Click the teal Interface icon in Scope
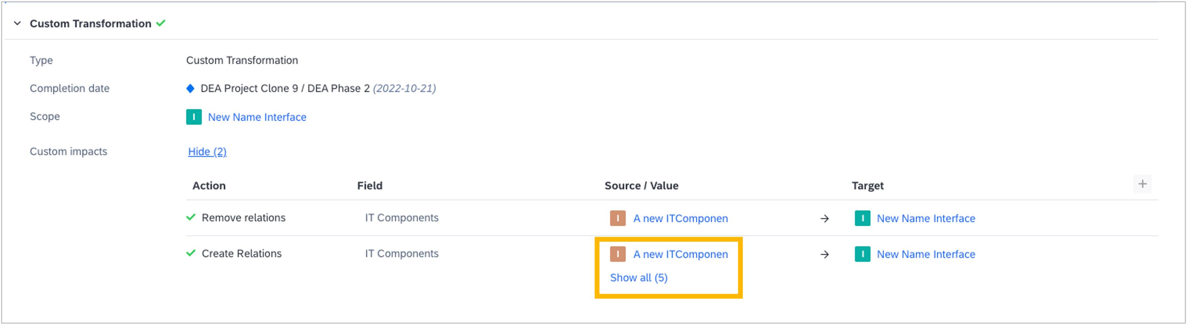Image resolution: width=1187 pixels, height=325 pixels. 194,117
